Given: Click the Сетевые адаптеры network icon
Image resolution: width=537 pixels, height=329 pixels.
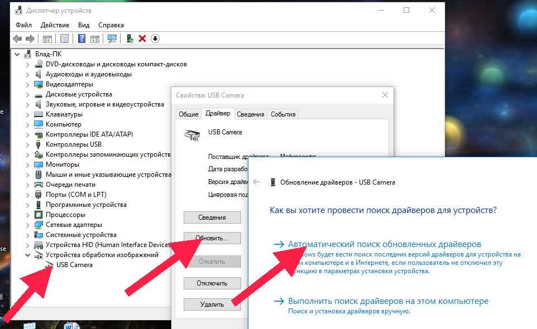Looking at the screenshot, I should pyautogui.click(x=39, y=225).
